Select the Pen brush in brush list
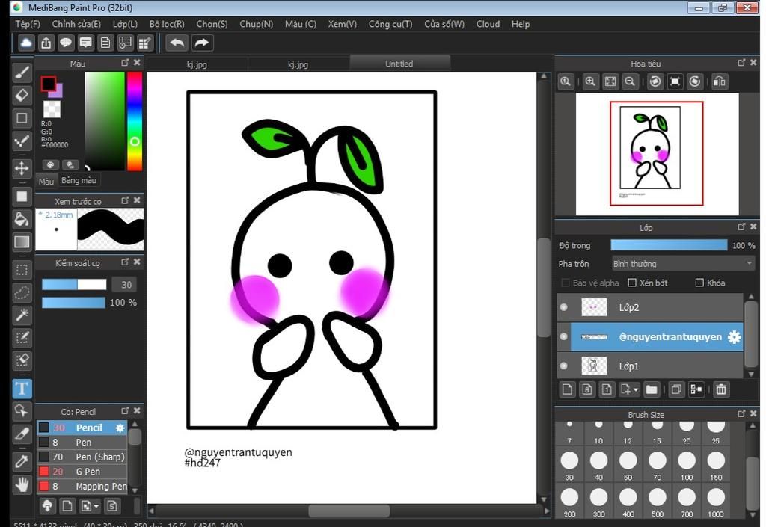 (82, 443)
